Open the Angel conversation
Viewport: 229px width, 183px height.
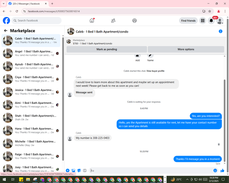(x=31, y=54)
